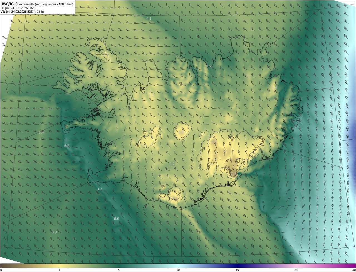The width and height of the screenshot is (356, 272).
Task: Click the UWC/IG Úrkomumætti title text
Action: tap(37, 4)
